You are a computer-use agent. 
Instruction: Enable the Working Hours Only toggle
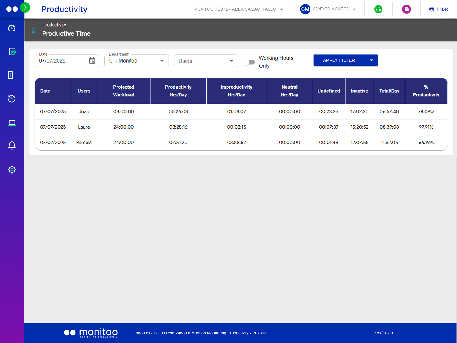click(x=249, y=62)
